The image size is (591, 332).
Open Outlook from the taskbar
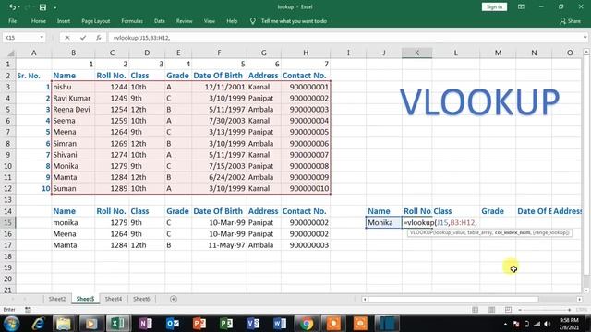(x=173, y=324)
